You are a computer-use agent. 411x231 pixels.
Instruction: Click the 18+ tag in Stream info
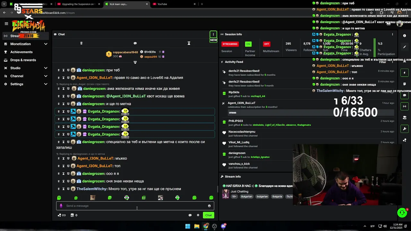[234, 197]
